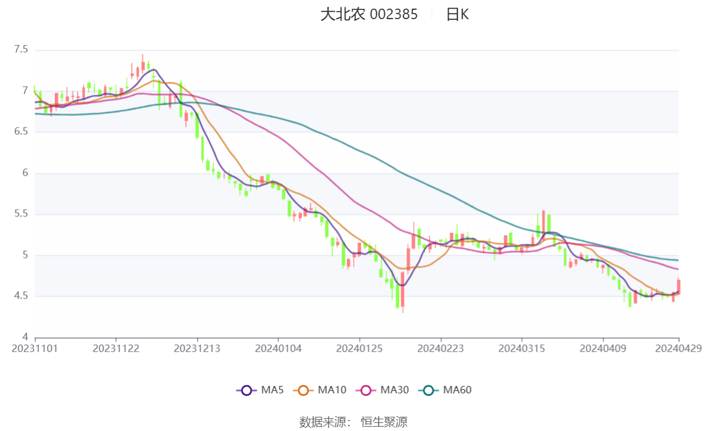Click the 20240429 date axis label
This screenshot has height=431, width=707.
pos(678,348)
